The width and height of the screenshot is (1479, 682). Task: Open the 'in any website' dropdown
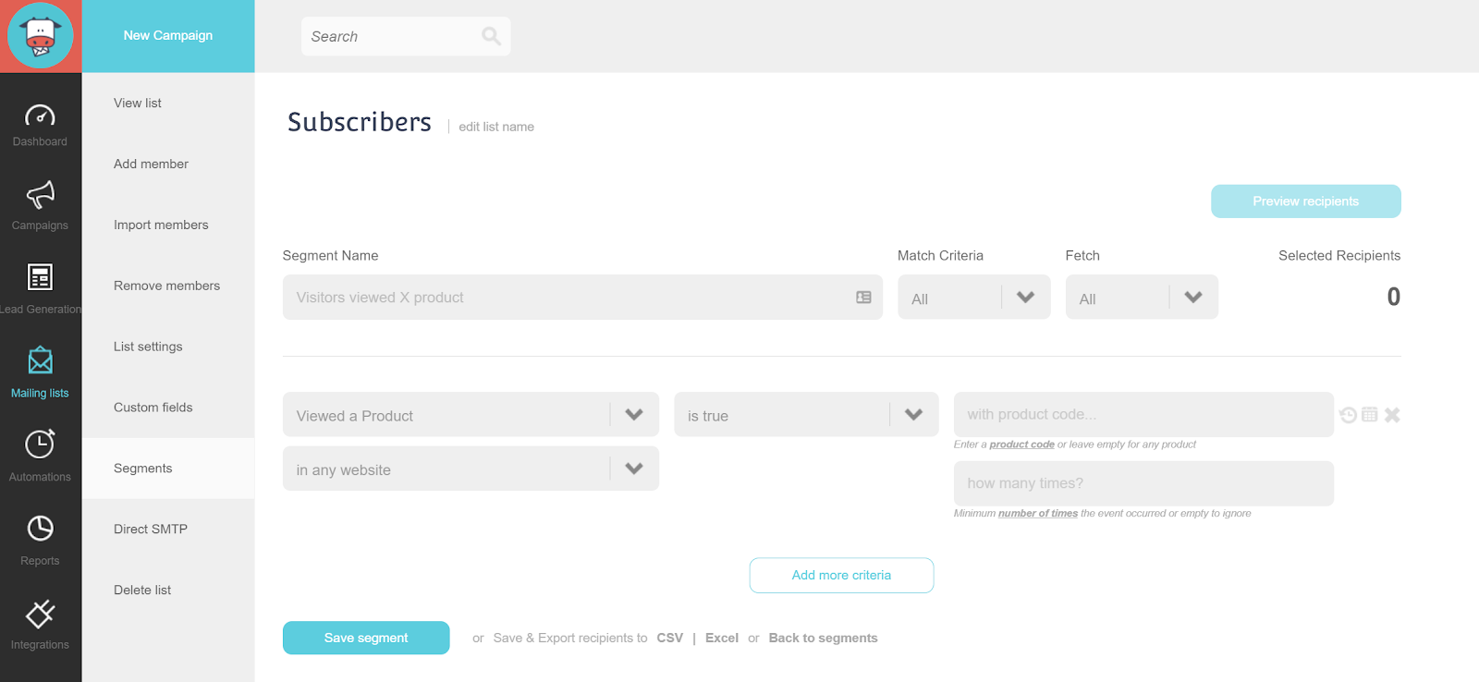(x=471, y=469)
